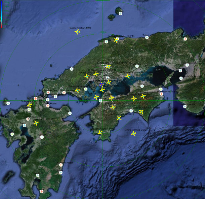The height and width of the screenshot is (199, 205).
Task: Select the Kanoya airbase marker
Action: click(42, 191)
